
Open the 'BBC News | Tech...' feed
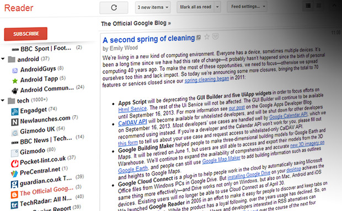click(46, 140)
